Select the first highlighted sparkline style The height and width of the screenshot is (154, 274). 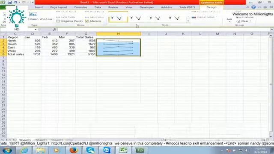(x=118, y=17)
